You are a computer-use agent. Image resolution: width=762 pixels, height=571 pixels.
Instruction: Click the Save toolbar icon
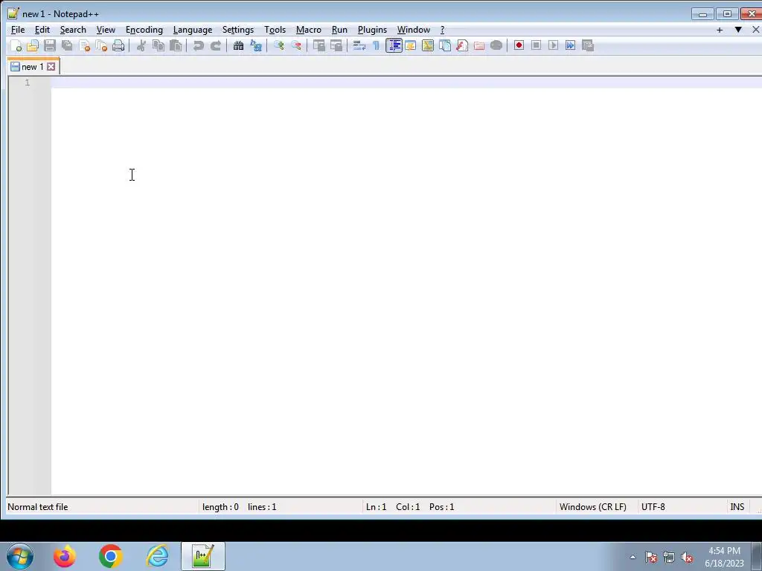[50, 45]
